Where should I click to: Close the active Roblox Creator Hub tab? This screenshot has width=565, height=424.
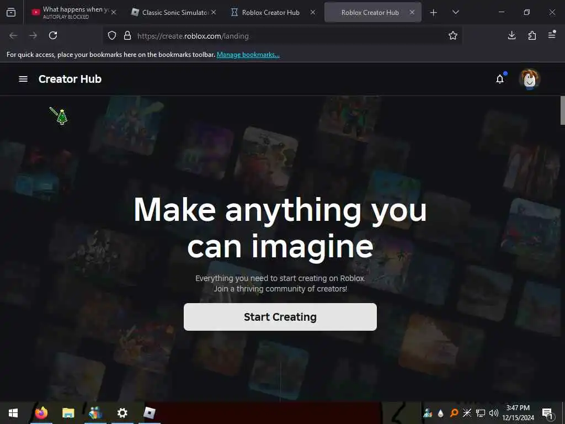coord(412,12)
